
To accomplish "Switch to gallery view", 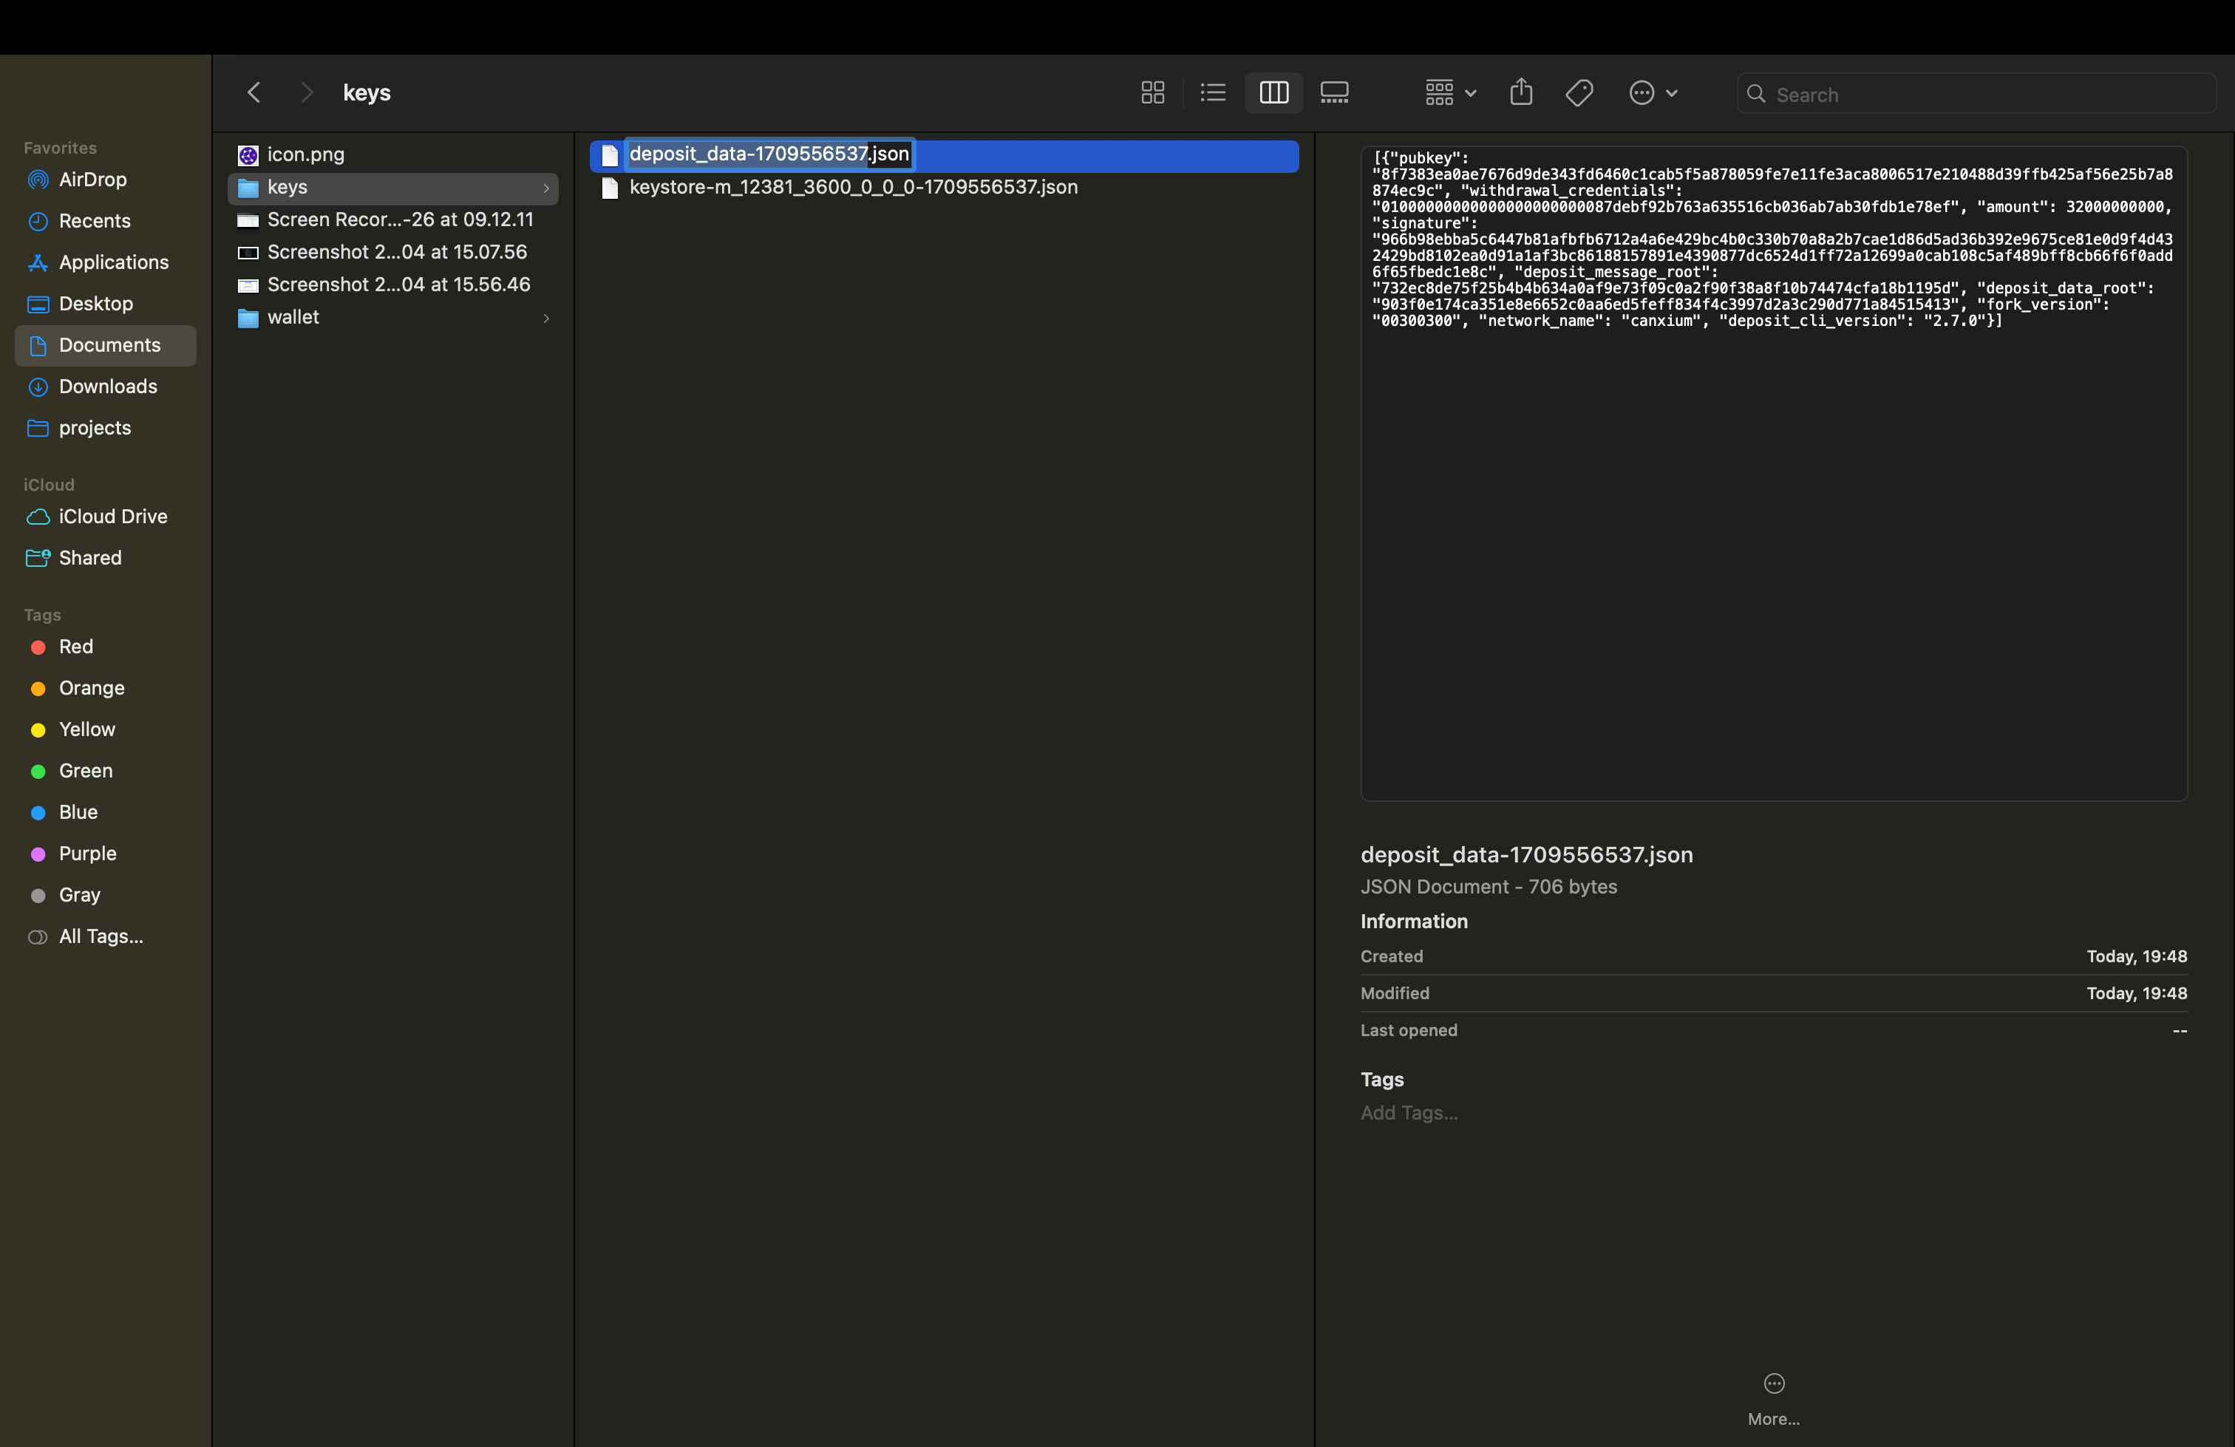I will point(1333,93).
